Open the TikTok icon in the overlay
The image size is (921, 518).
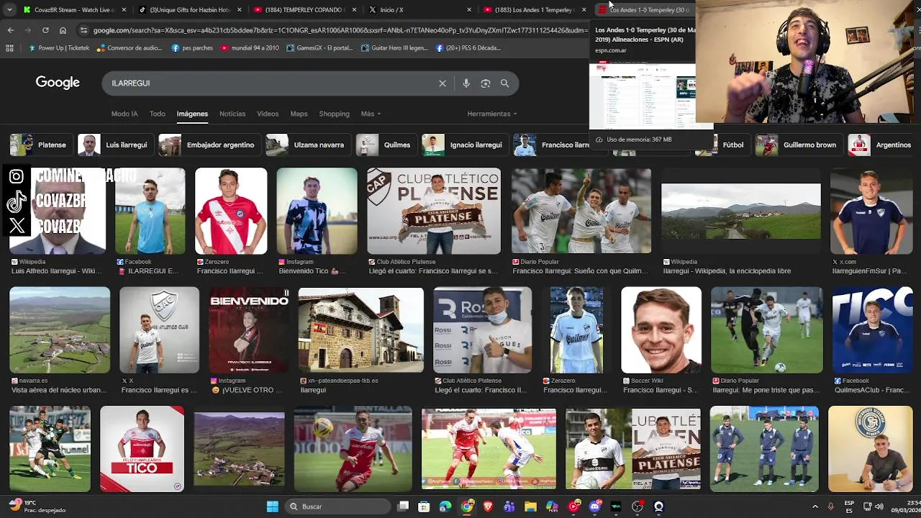(x=17, y=202)
